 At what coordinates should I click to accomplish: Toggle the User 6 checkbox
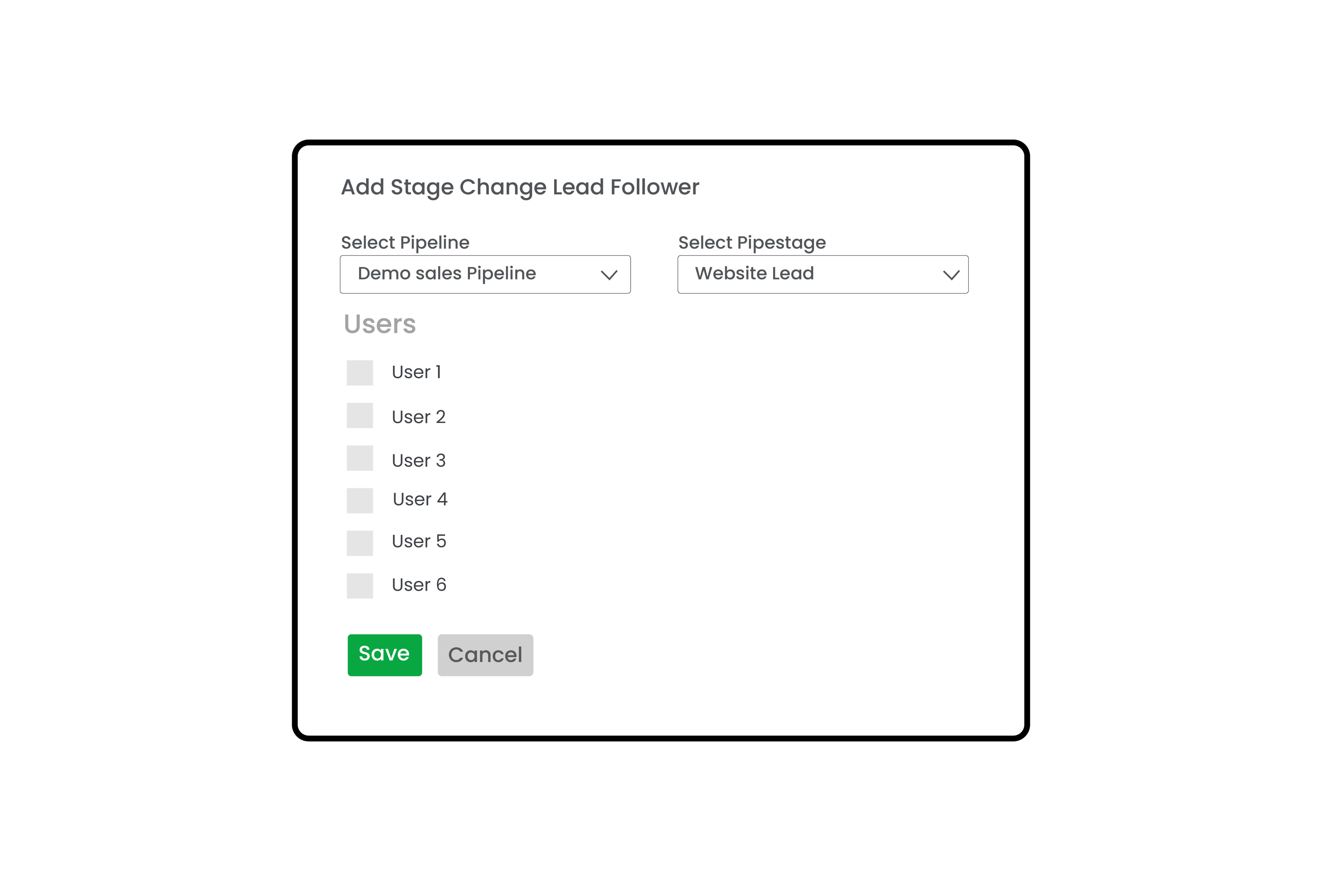[x=360, y=586]
